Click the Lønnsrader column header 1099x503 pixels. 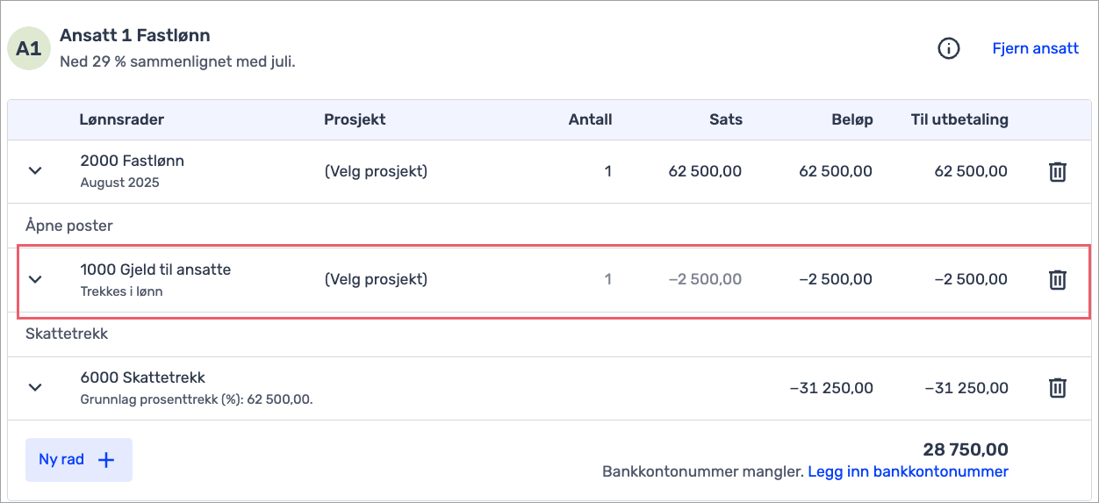tap(121, 119)
